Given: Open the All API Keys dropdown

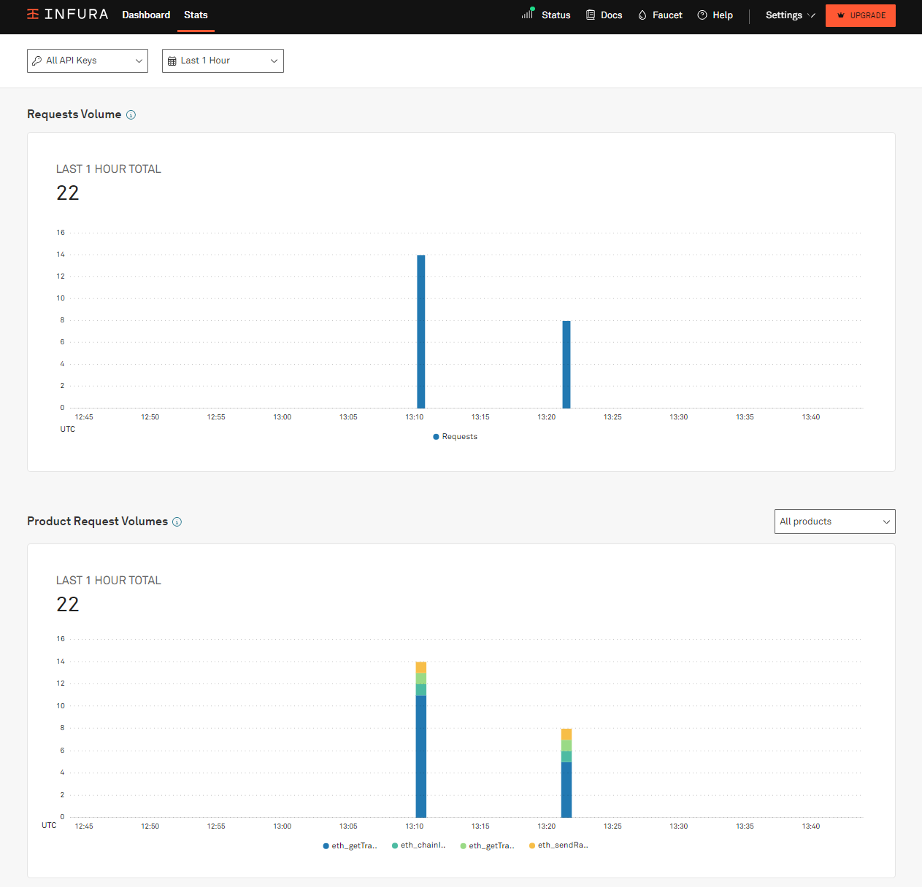Looking at the screenshot, I should pos(88,61).
